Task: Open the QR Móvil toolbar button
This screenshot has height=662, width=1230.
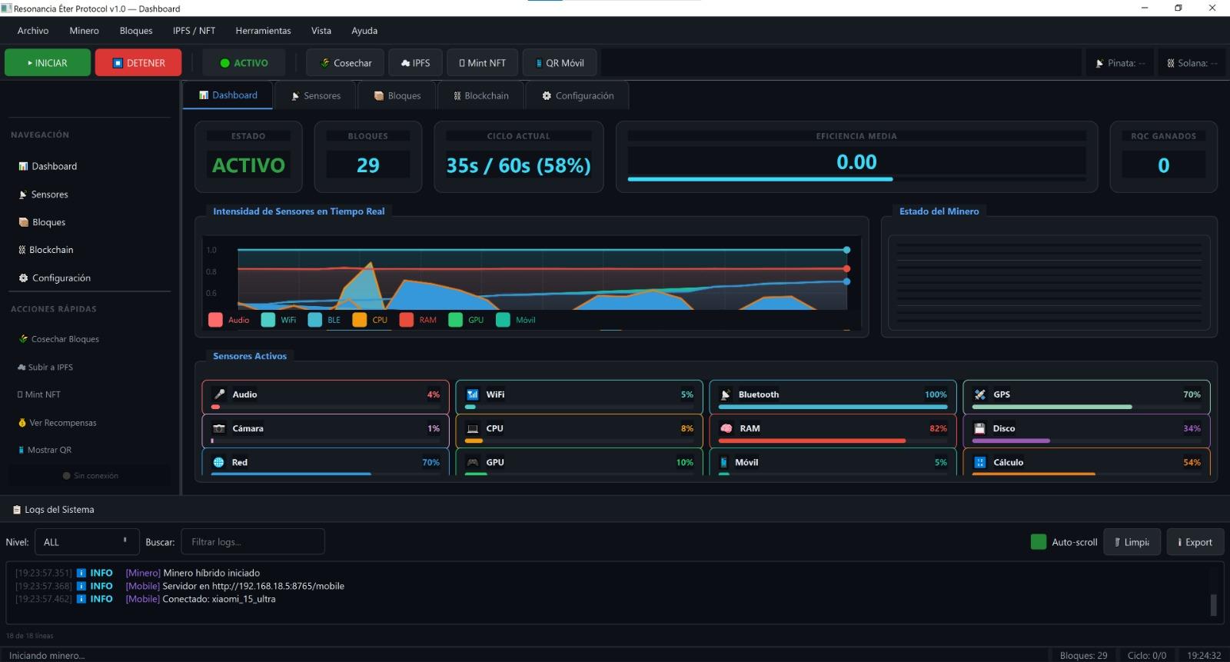Action: 560,63
